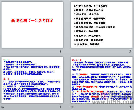Click the slide number 2 label
The width and height of the screenshot is (134, 110).
pos(130,51)
